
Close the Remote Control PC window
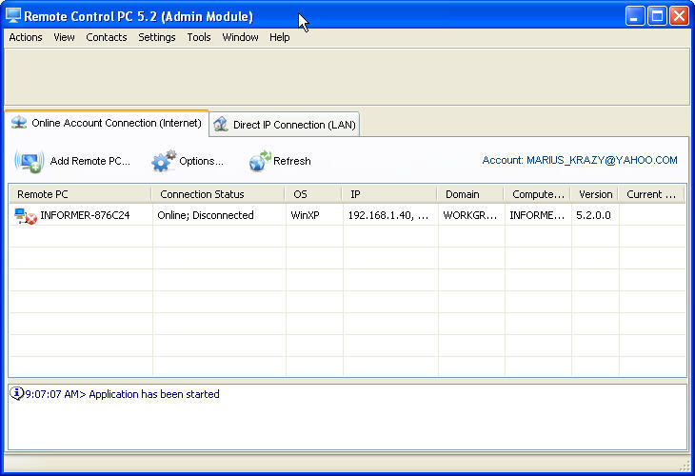click(679, 16)
